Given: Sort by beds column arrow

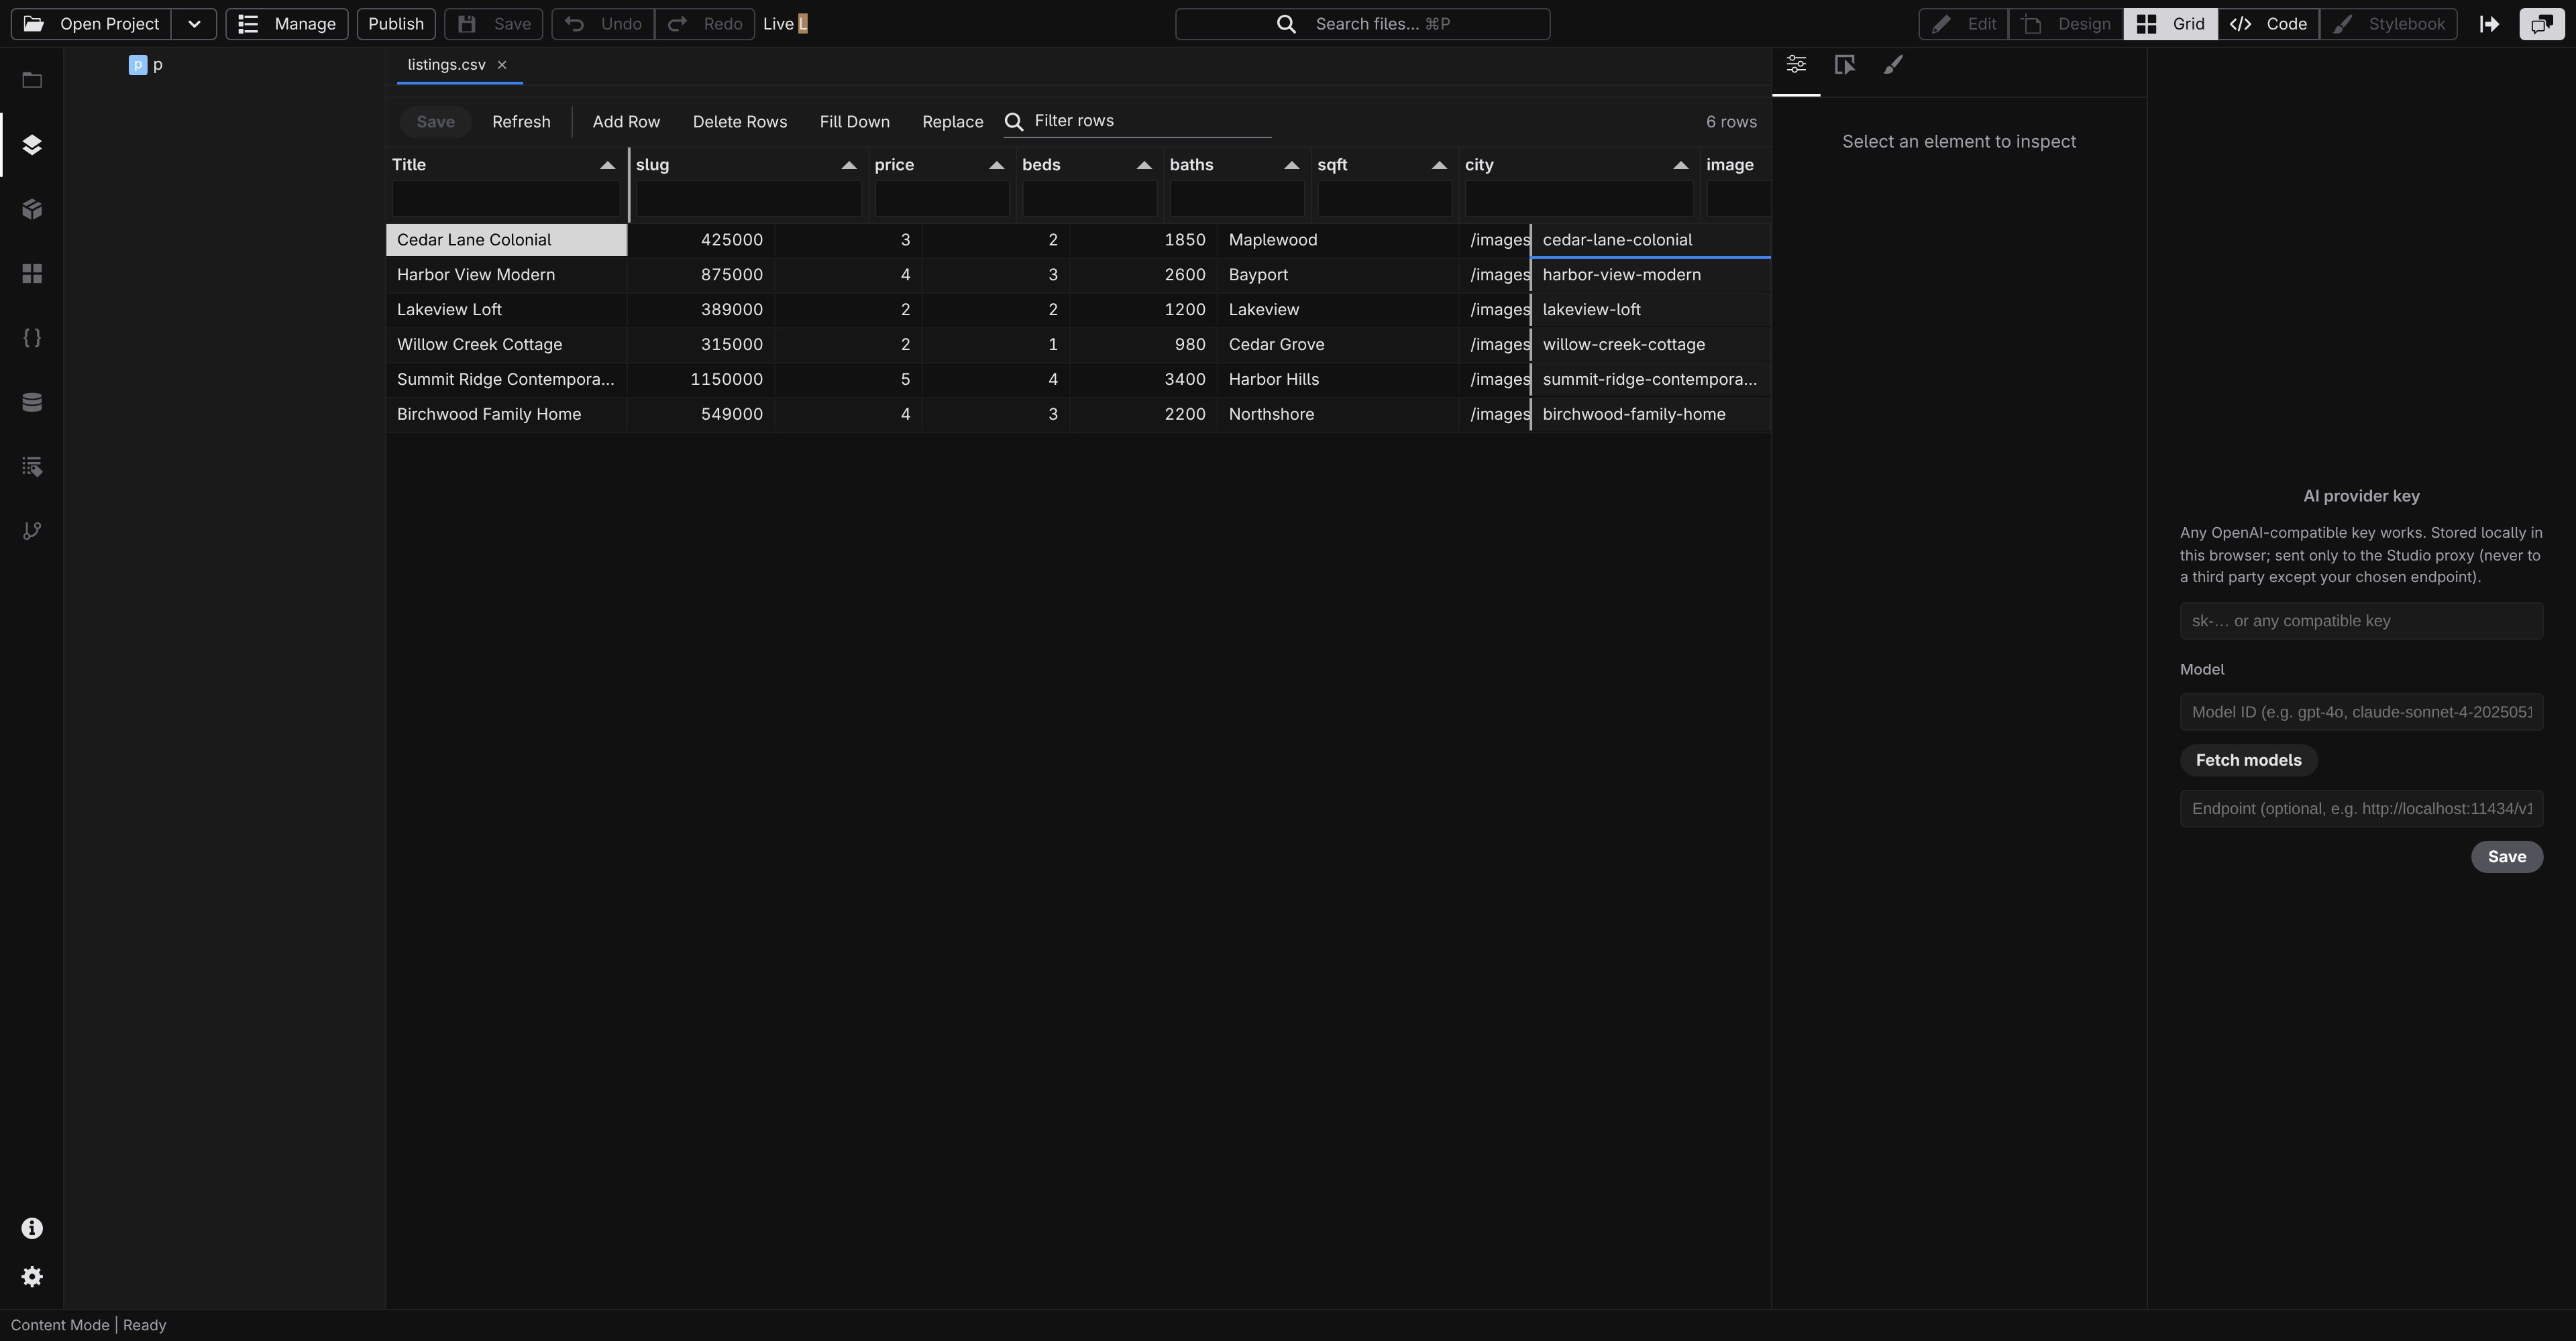Looking at the screenshot, I should (x=1144, y=165).
